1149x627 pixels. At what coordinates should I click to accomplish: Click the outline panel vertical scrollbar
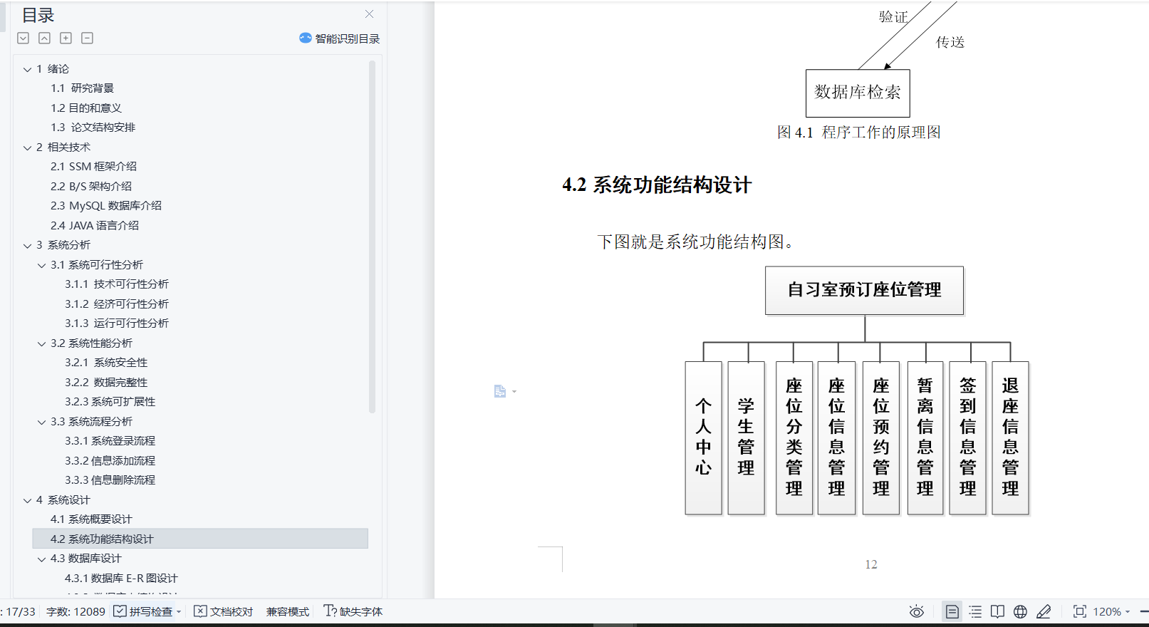(x=372, y=237)
